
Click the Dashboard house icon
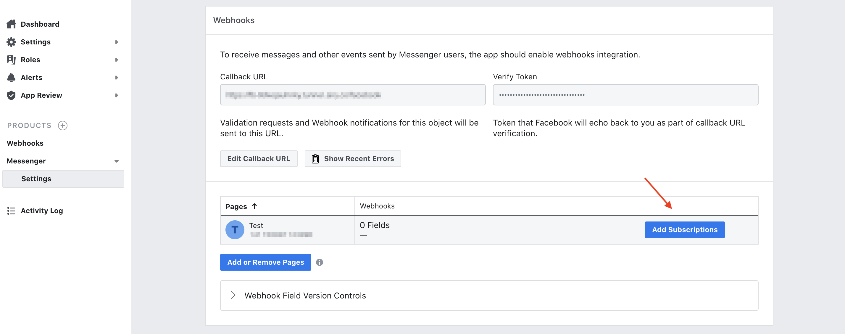tap(11, 24)
